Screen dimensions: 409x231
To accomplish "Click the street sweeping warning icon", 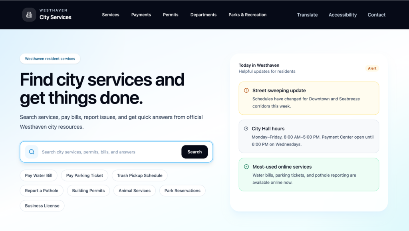I will [x=246, y=91].
